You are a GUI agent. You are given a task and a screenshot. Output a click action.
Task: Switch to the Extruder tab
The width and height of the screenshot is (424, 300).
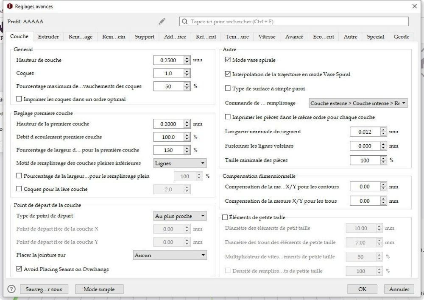click(48, 37)
